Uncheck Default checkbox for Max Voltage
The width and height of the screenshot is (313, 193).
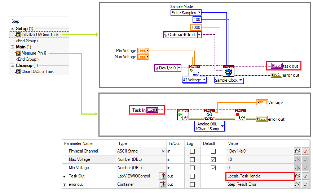point(213,159)
